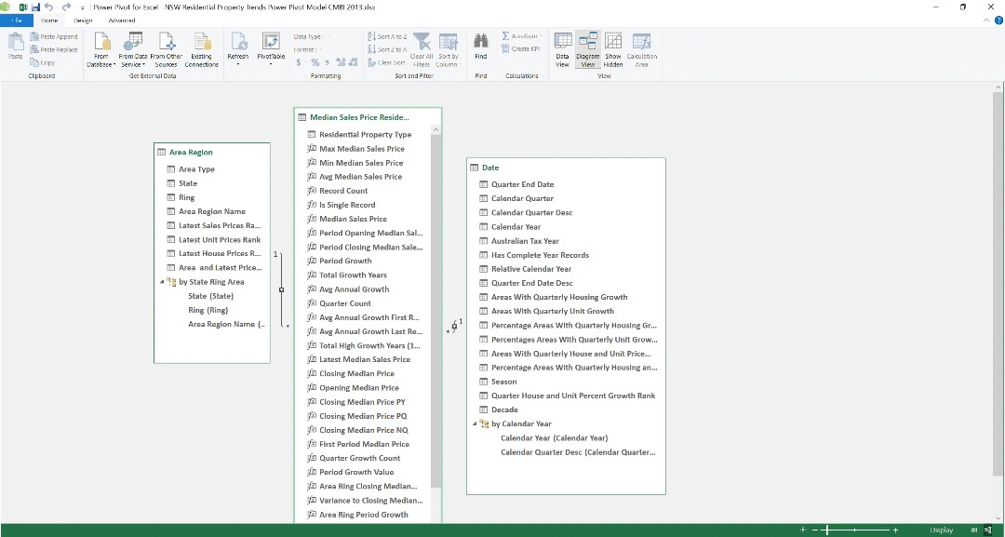The image size is (1005, 537).
Task: Click the Redo icon in title bar
Action: [x=66, y=7]
